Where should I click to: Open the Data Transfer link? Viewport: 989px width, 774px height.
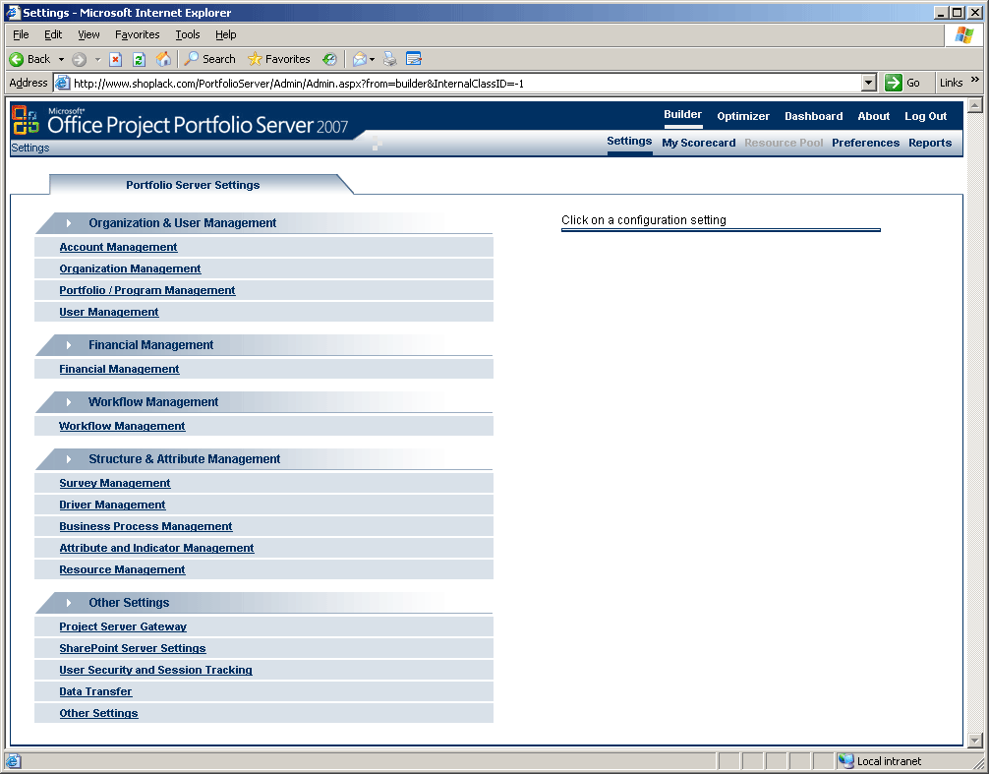tap(96, 692)
